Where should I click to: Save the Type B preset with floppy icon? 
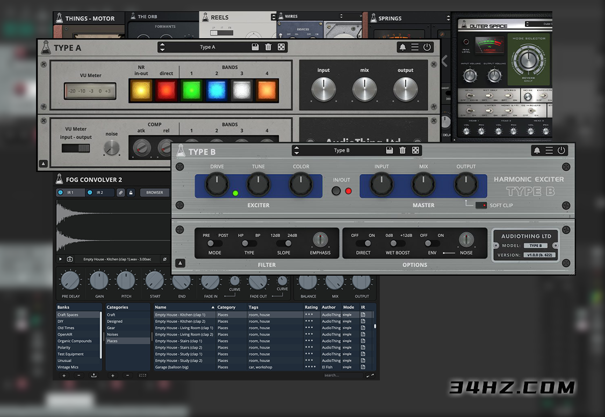pyautogui.click(x=390, y=150)
